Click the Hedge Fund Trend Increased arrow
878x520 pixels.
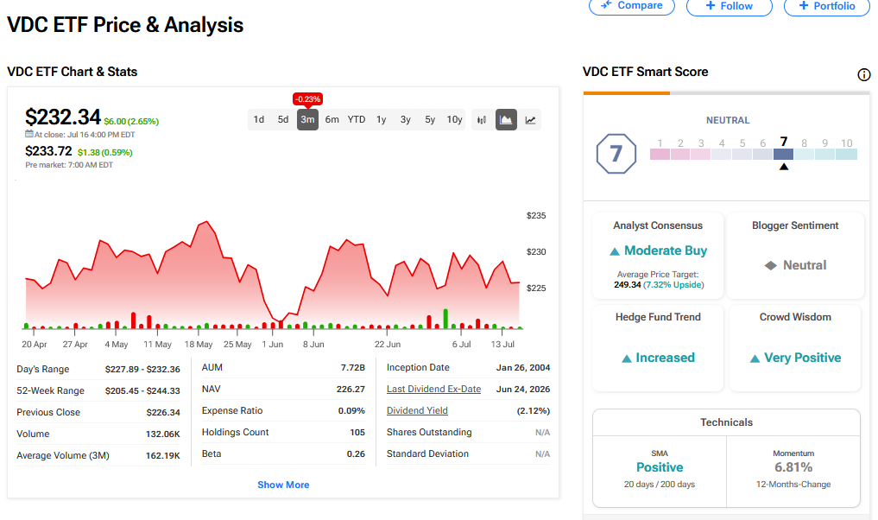coord(627,358)
